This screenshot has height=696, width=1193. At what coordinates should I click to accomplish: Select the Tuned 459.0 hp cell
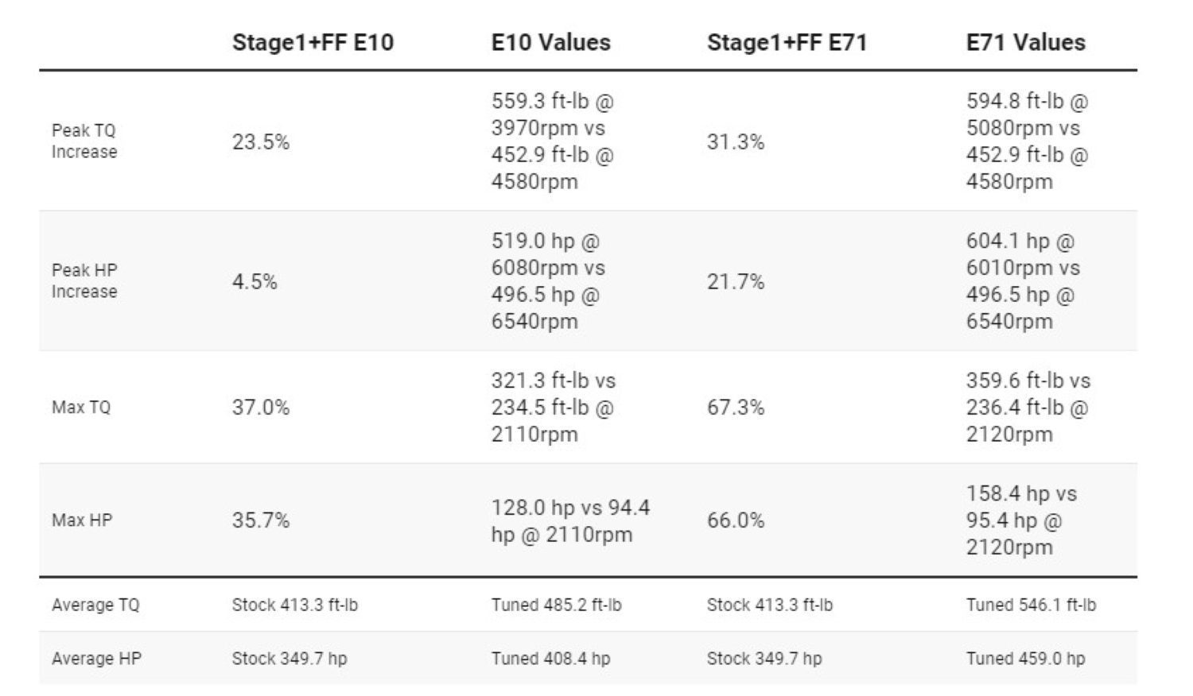click(1025, 659)
